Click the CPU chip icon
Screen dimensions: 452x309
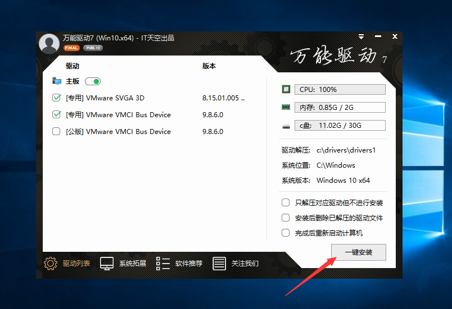[286, 89]
